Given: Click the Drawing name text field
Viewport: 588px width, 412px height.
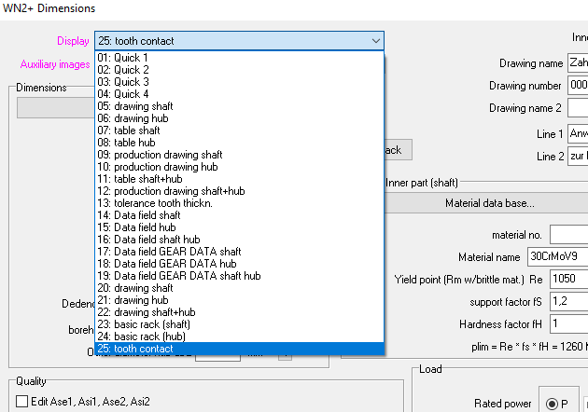Looking at the screenshot, I should pos(577,62).
